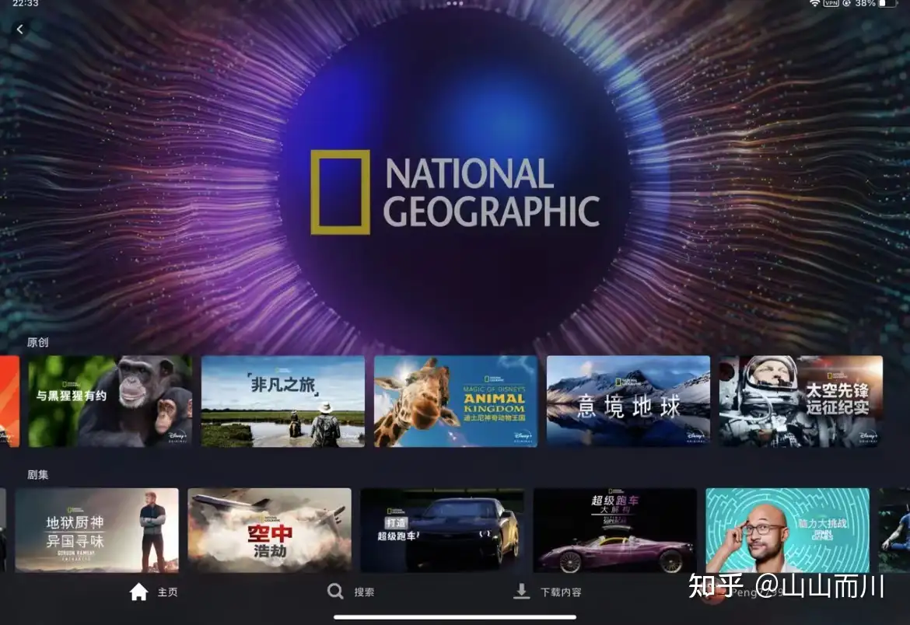
Task: Tap the 剧集 section heading
Action: pyautogui.click(x=38, y=475)
